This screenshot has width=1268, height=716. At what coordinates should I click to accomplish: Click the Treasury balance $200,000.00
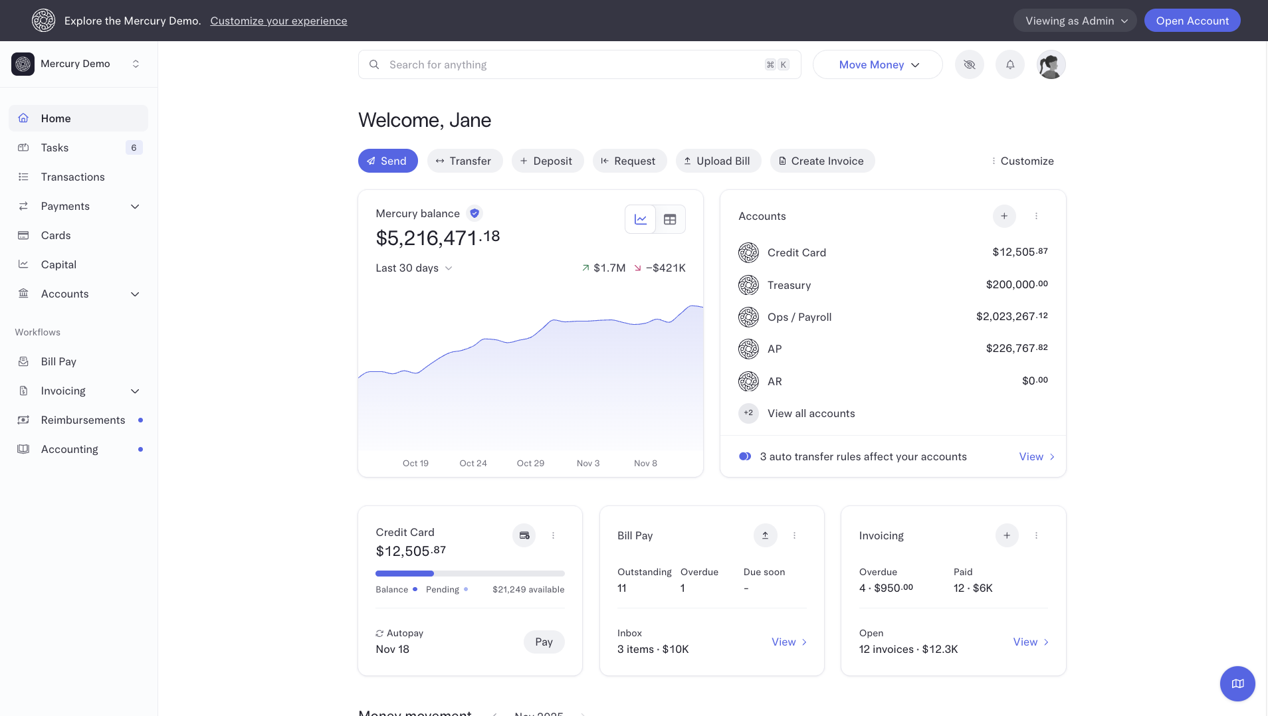(1017, 284)
